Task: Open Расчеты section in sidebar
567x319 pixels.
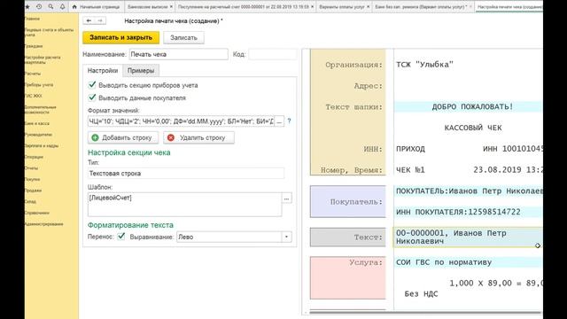Action: [x=33, y=74]
